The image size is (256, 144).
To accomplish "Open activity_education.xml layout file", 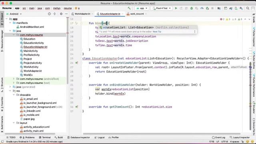I will coord(35,127).
